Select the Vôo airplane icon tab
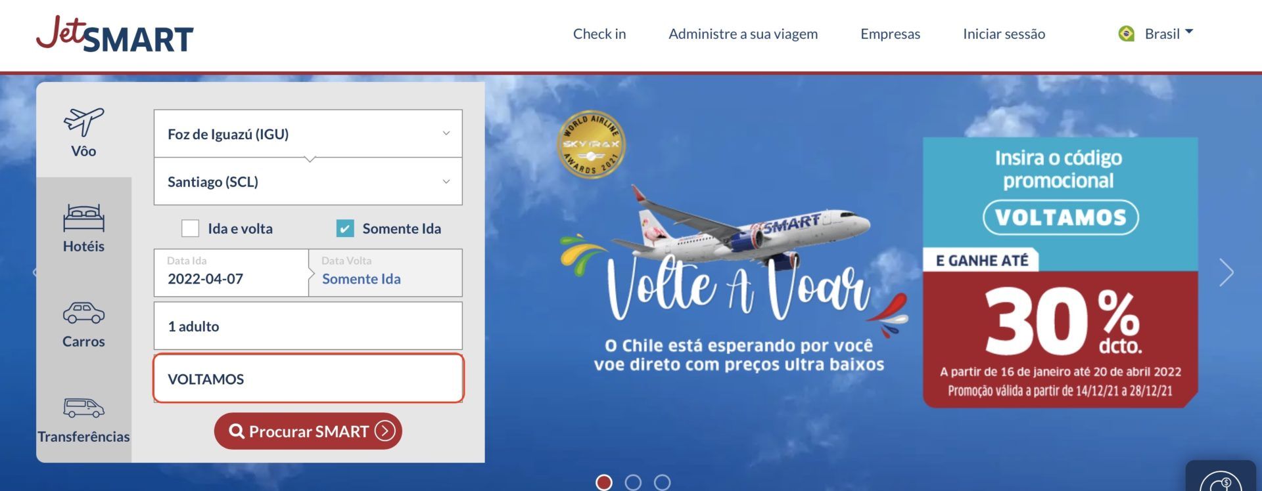The height and width of the screenshot is (491, 1262). pos(83,123)
